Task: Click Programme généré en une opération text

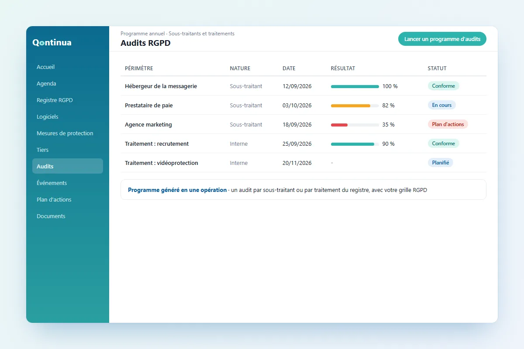Action: pos(177,190)
